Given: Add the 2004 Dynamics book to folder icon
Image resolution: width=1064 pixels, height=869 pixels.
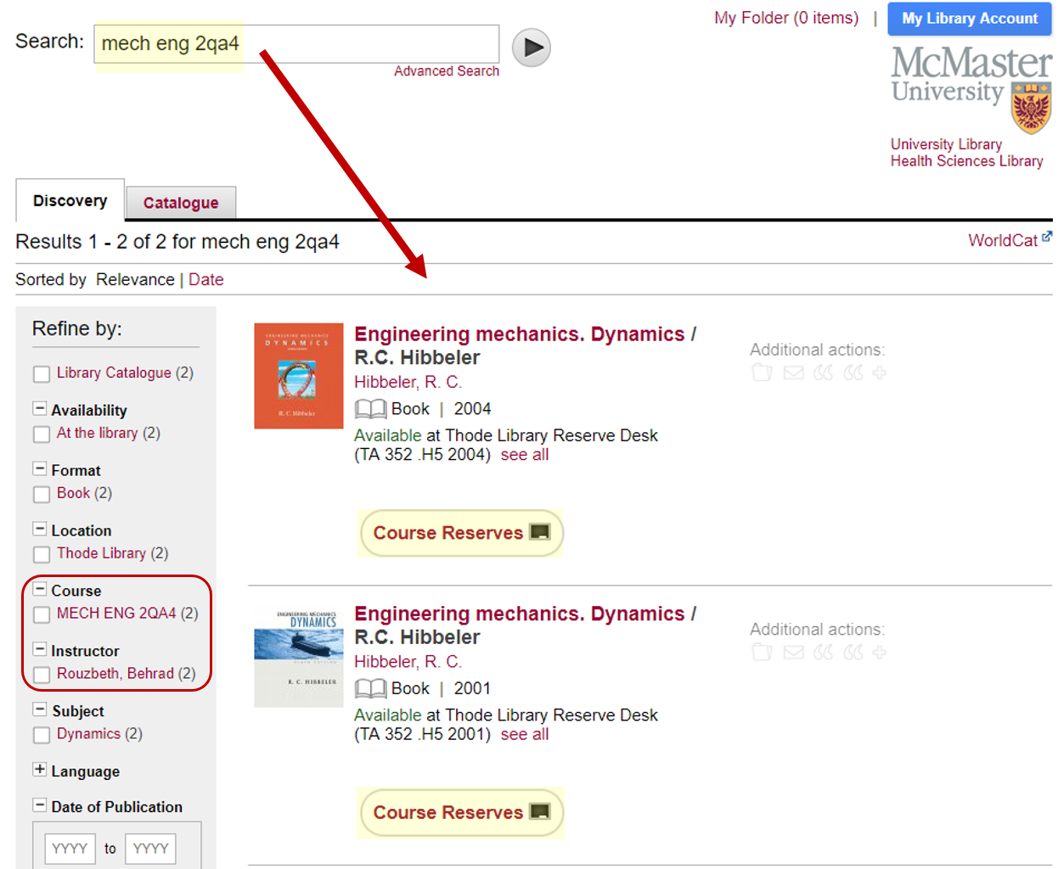Looking at the screenshot, I should (762, 373).
